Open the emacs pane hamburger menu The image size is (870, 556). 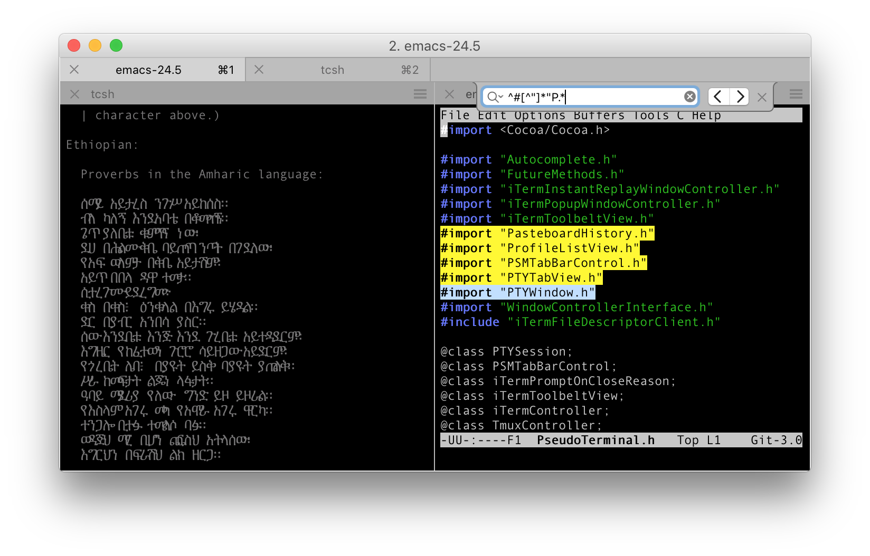796,94
